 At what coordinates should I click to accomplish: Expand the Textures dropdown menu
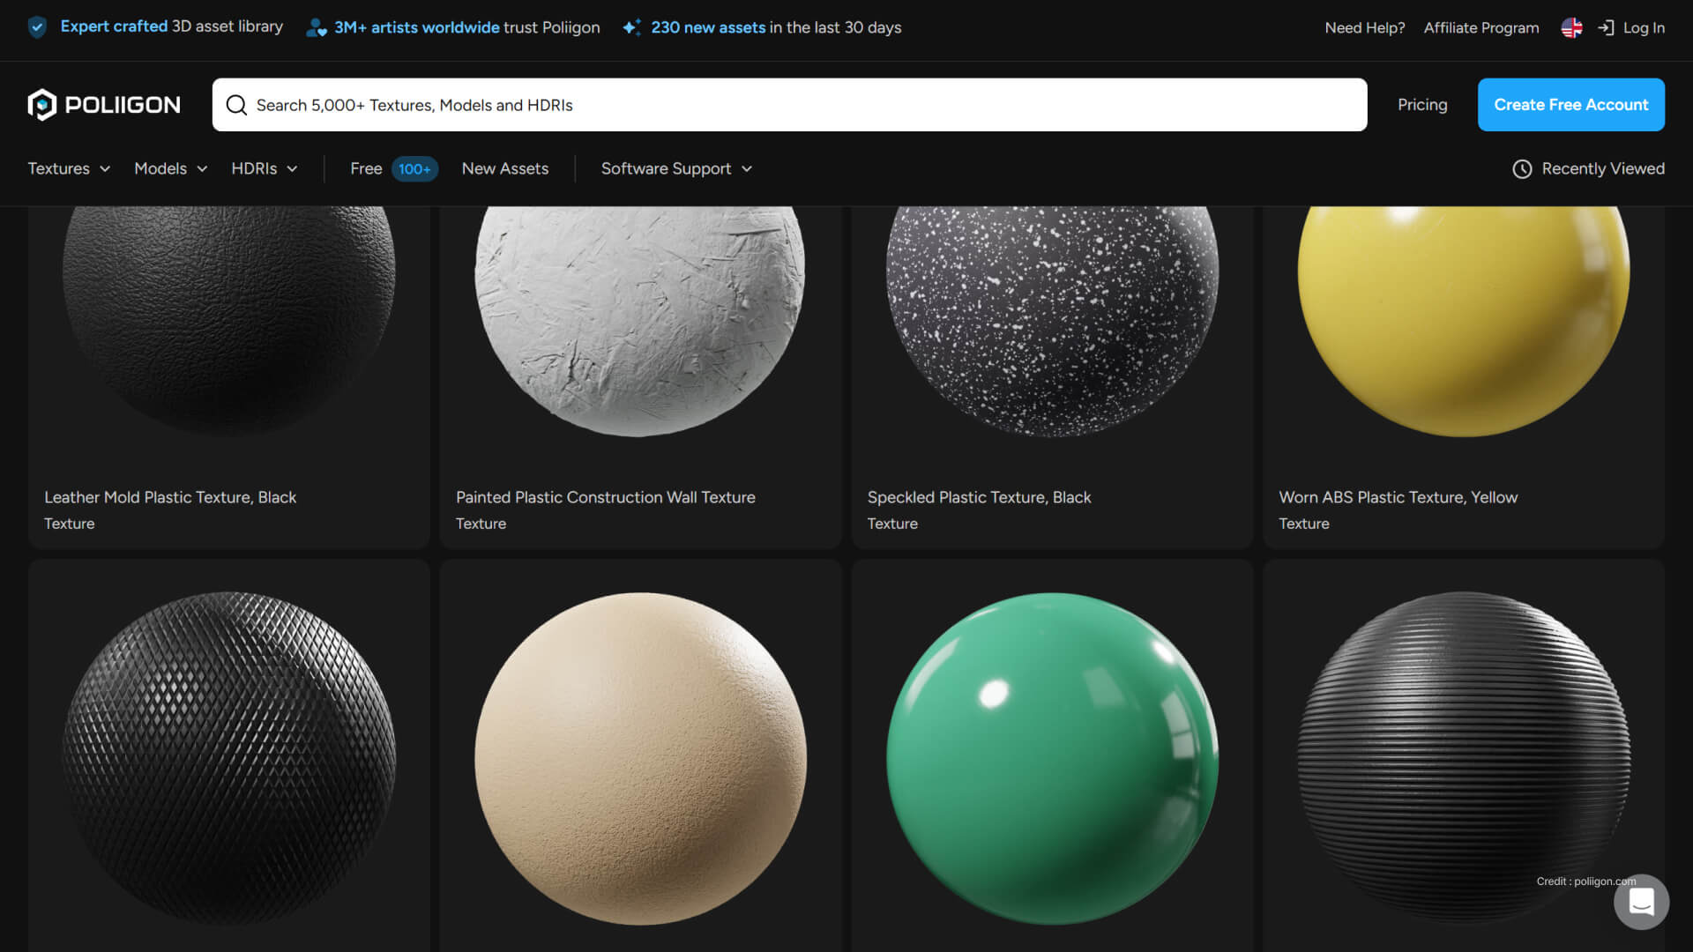[x=69, y=168]
